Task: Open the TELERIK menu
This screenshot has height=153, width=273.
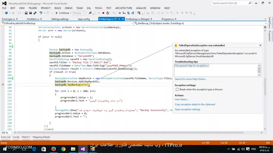Action: pyautogui.click(x=33, y=8)
